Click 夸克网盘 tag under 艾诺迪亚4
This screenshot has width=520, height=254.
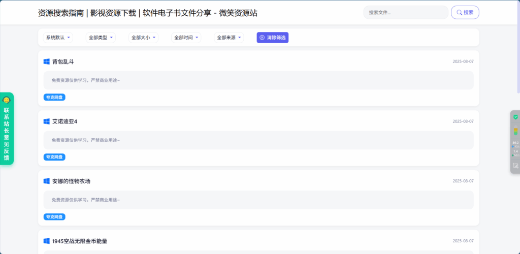54,157
